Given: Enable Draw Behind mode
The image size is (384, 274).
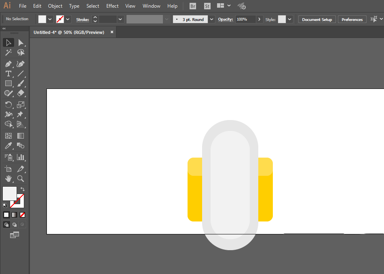Looking at the screenshot, I should [x=15, y=225].
